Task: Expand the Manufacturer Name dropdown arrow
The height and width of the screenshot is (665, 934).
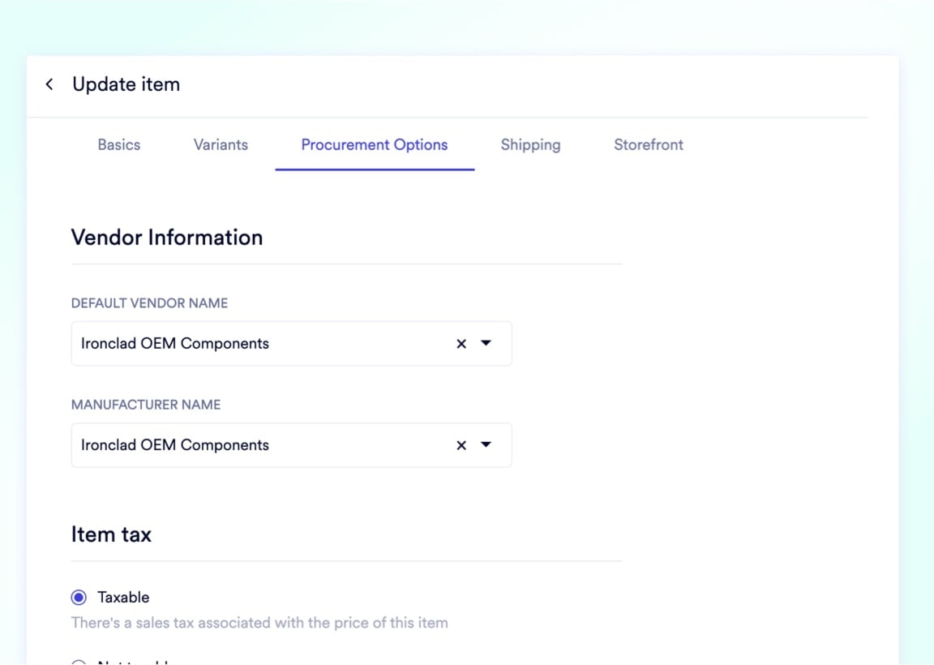Action: [486, 444]
